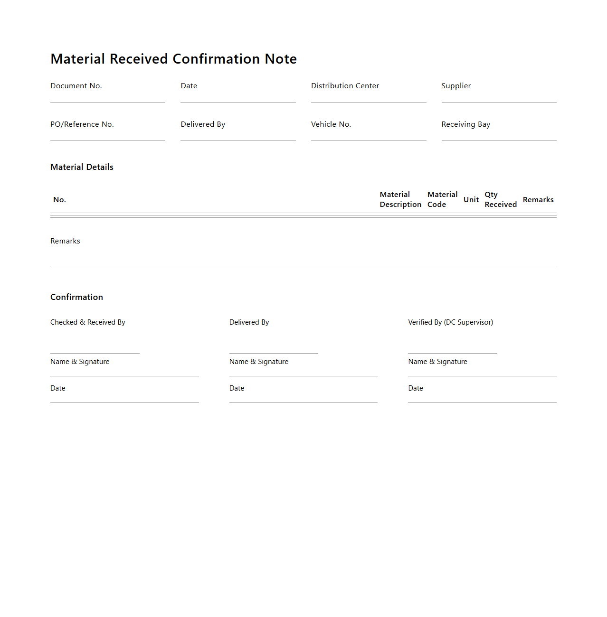Click the Material Code column header
The image size is (607, 617).
tap(442, 199)
